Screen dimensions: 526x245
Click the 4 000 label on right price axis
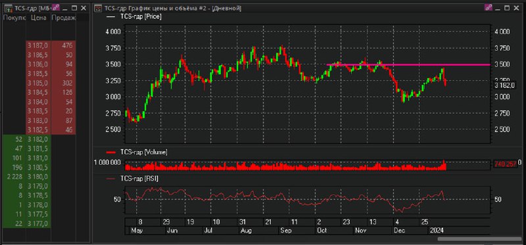point(502,32)
